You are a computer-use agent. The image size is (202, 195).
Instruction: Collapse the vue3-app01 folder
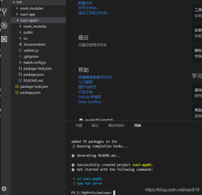pos(17,20)
